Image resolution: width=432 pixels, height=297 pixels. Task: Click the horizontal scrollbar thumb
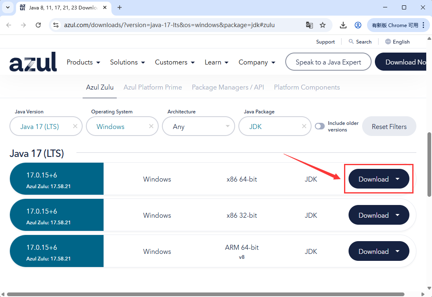[206, 294]
